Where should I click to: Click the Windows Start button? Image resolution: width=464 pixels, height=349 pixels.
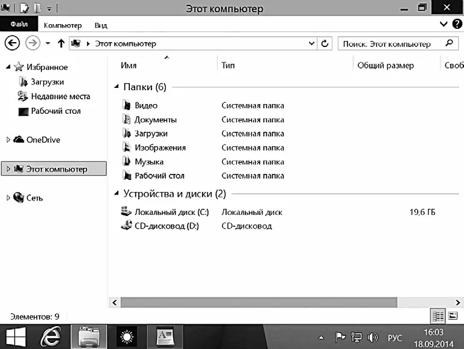[x=16, y=336]
